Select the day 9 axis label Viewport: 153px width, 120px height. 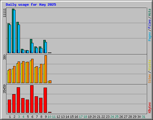click(x=46, y=117)
